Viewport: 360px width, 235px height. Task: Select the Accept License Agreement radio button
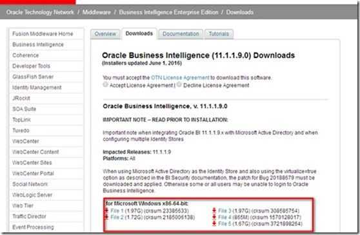[x=105, y=84]
